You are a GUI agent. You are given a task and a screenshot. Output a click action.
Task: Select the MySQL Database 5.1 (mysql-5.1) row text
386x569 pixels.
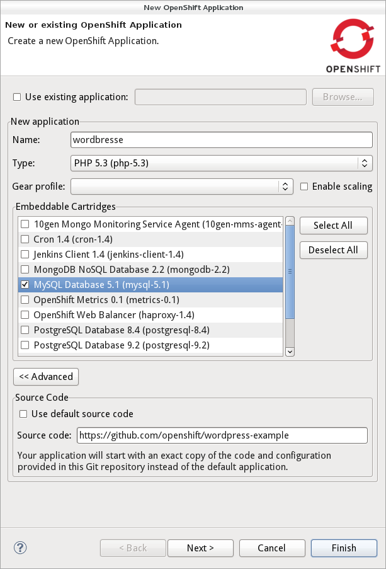[x=101, y=285]
